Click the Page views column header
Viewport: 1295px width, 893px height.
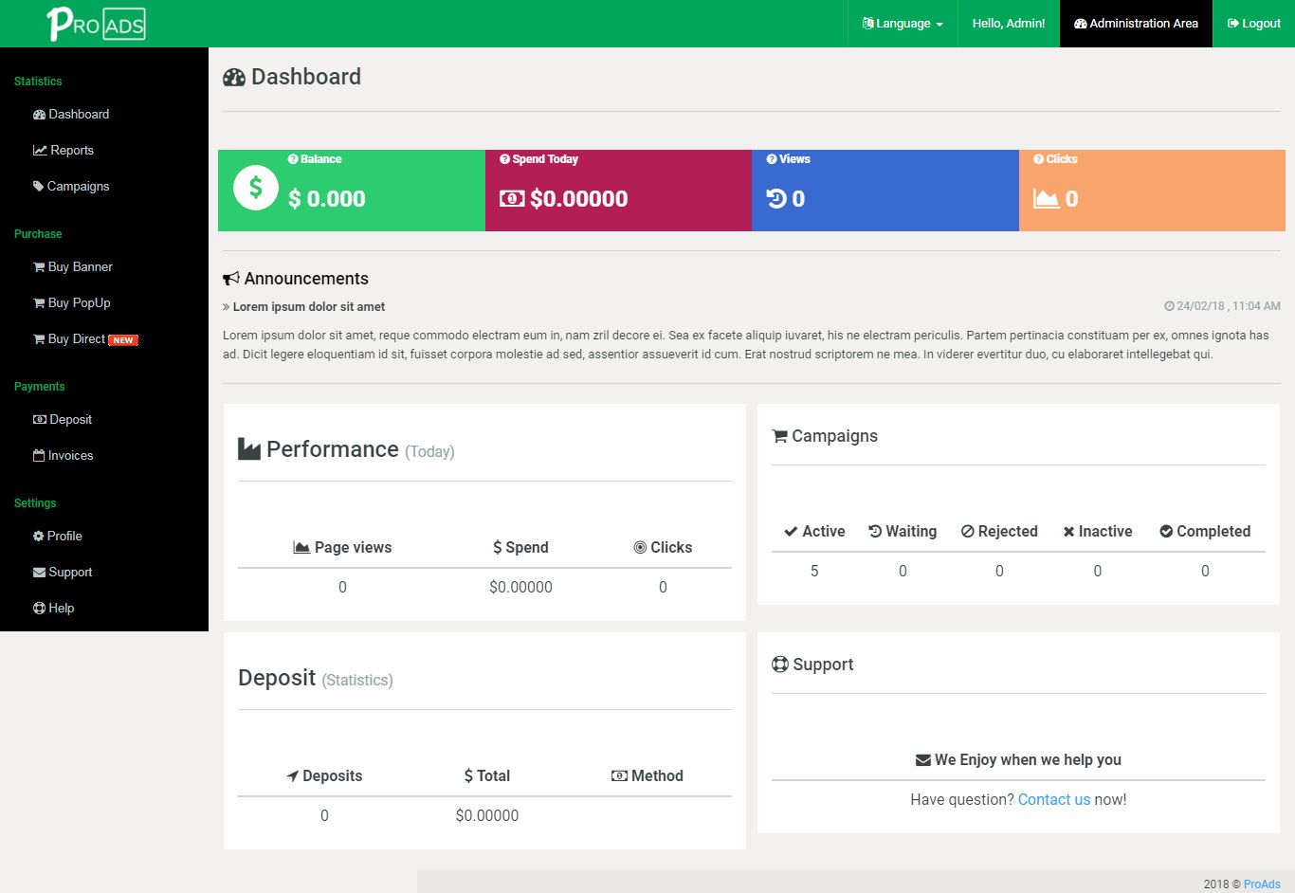point(342,547)
